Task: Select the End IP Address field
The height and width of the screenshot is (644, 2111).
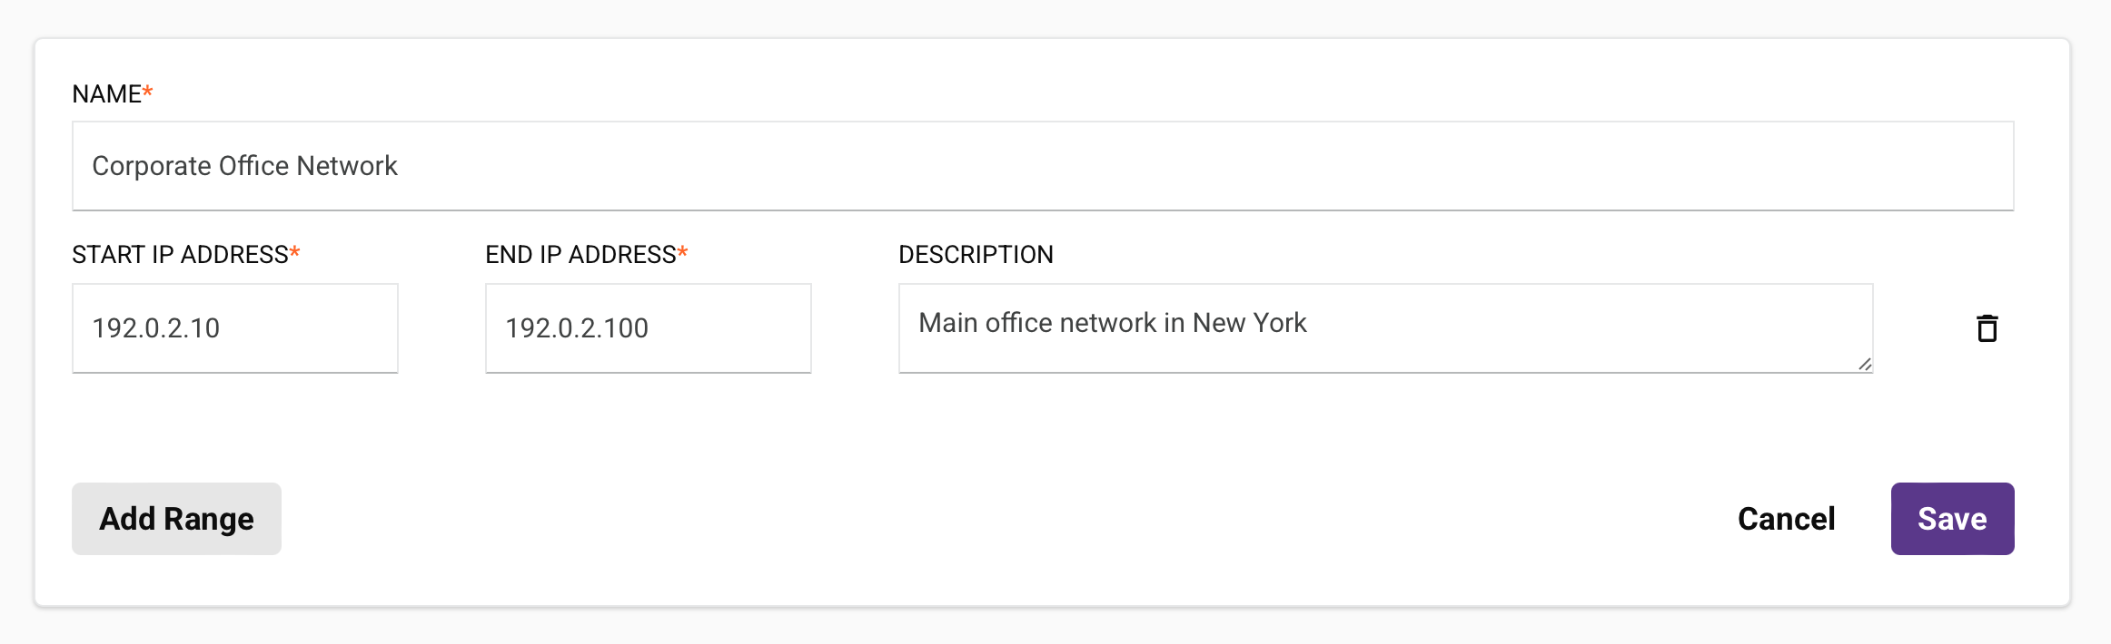Action: coord(648,328)
